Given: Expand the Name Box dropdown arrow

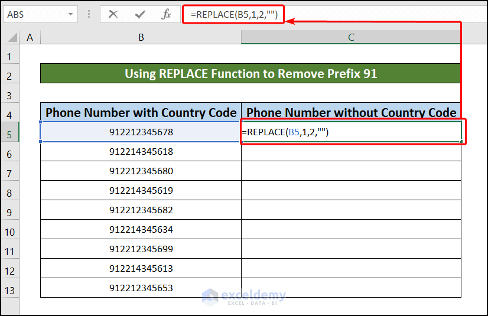Looking at the screenshot, I should [x=71, y=14].
